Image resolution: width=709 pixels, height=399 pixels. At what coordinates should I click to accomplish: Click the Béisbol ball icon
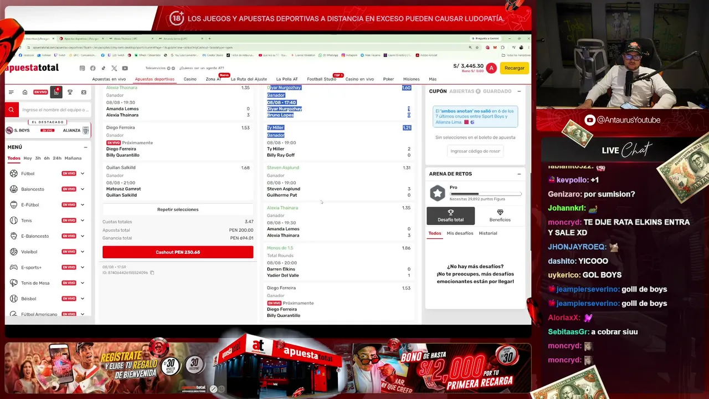(x=14, y=299)
